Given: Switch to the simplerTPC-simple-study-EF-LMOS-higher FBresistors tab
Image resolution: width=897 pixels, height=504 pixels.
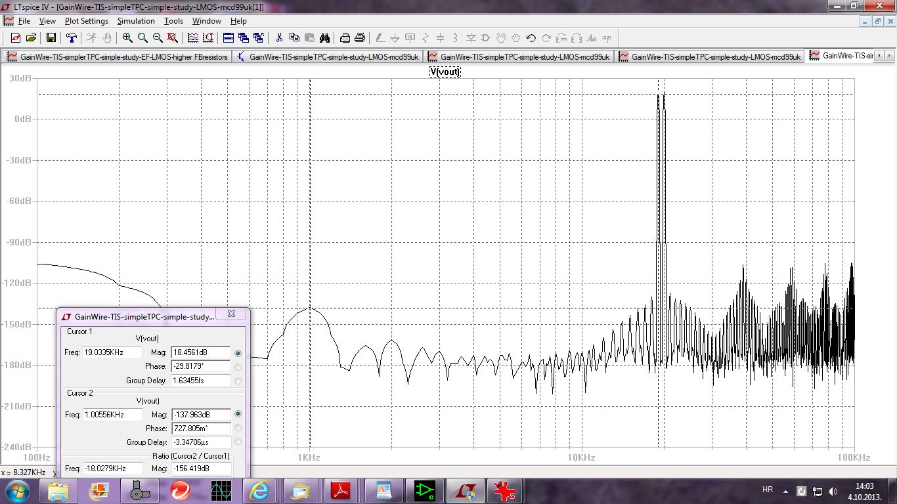Looking at the screenshot, I should (117, 56).
